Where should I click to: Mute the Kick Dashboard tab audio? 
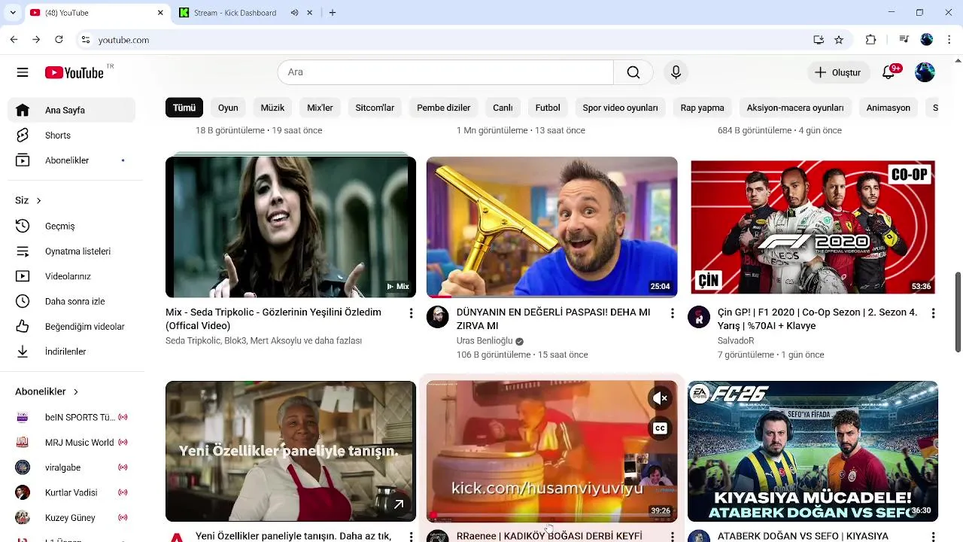pyautogui.click(x=294, y=13)
